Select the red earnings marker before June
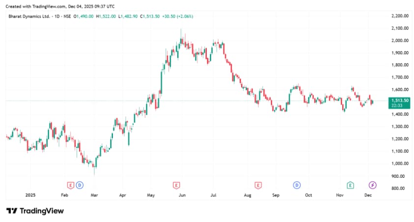Viewport: 414px width, 222px height. 176,185
